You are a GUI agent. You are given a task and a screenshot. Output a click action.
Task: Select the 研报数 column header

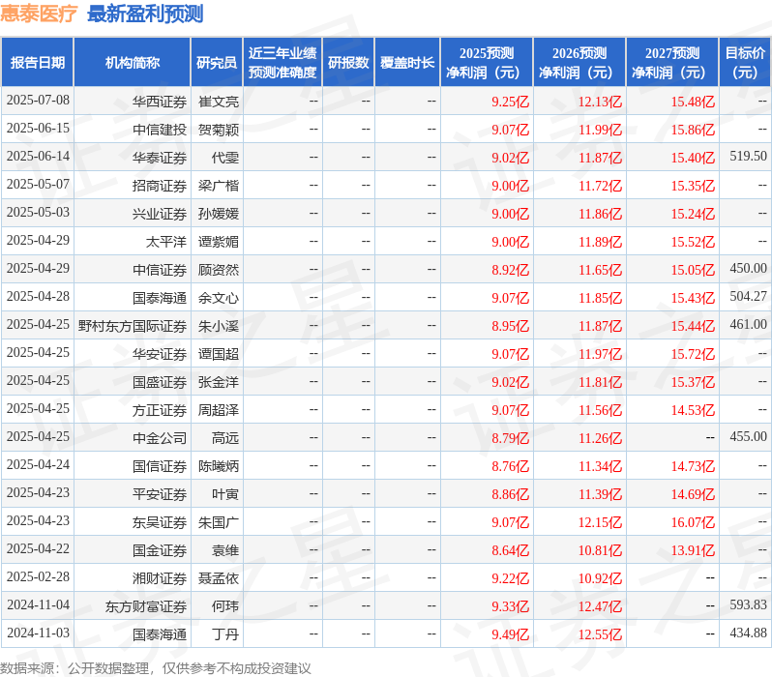(348, 63)
